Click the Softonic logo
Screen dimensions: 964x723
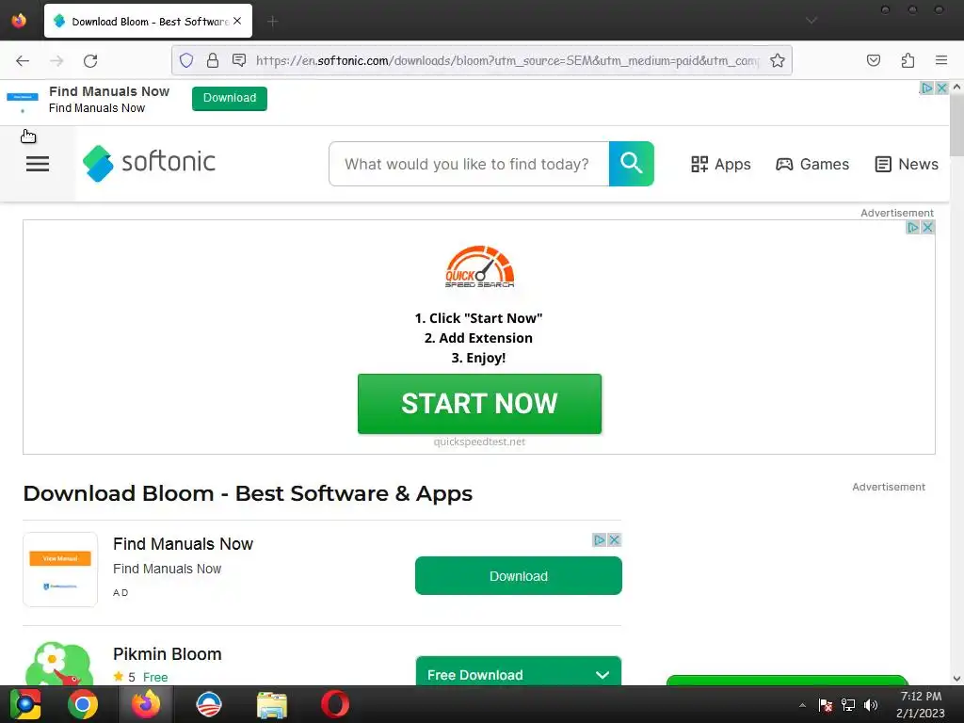pyautogui.click(x=150, y=163)
